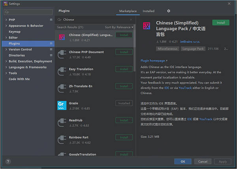Click the plugins settings gear icon
The width and height of the screenshot is (237, 169).
tap(169, 11)
